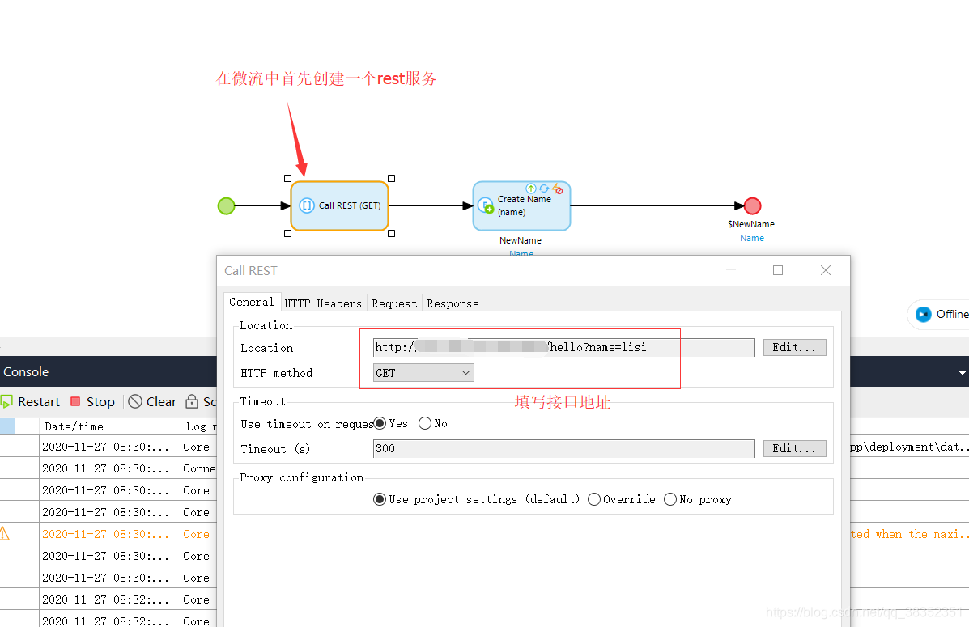969x627 pixels.
Task: Click the red end event
Action: (752, 205)
